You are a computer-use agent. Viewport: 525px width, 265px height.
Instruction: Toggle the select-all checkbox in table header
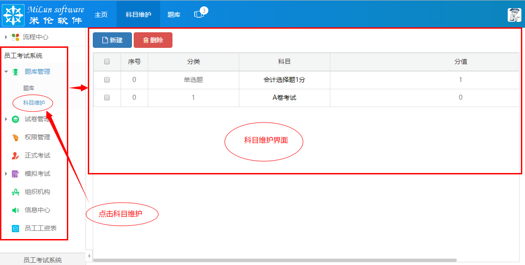[107, 62]
